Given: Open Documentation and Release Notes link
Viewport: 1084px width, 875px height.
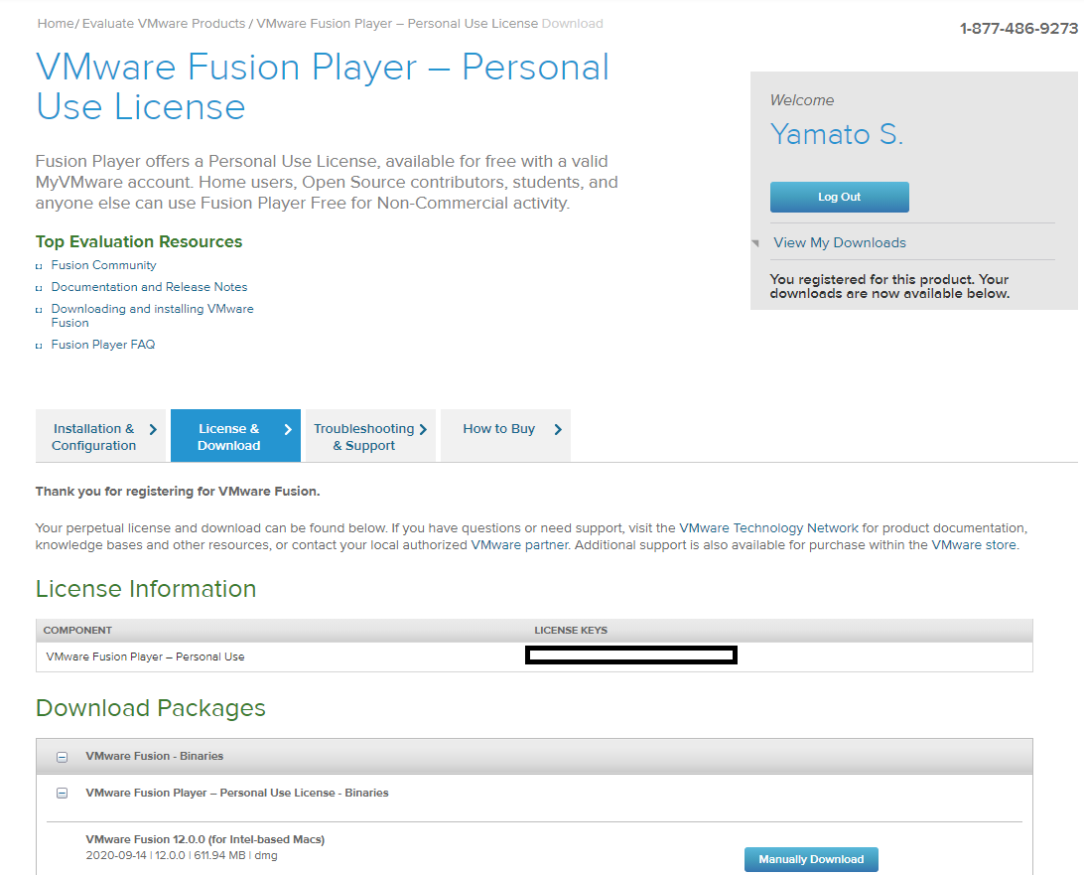Looking at the screenshot, I should pyautogui.click(x=149, y=287).
